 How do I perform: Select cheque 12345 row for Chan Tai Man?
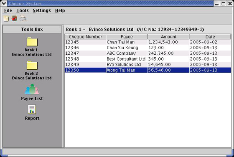[148, 42]
